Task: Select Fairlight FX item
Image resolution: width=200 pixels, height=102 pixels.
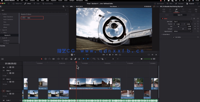Action: (6, 41)
